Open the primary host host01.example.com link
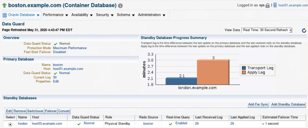Screen dimensions: 308x128 click(68, 69)
